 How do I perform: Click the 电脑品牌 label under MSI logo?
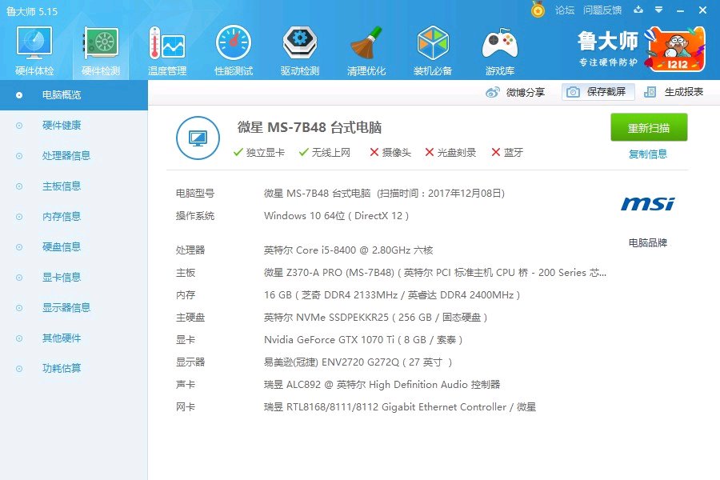click(x=648, y=243)
